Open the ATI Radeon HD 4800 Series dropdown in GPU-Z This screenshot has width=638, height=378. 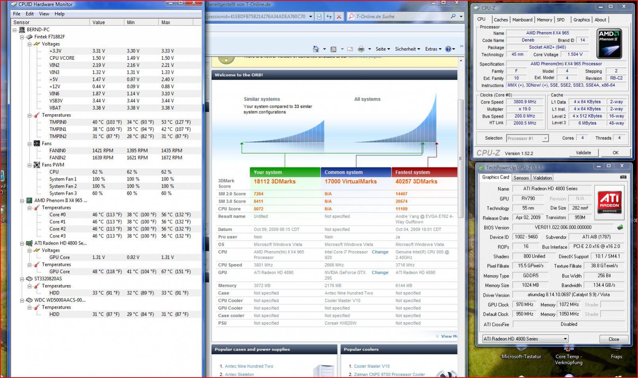coord(565,339)
